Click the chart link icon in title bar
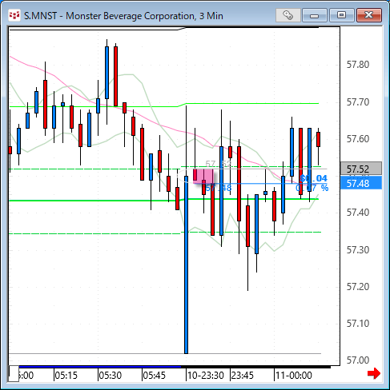 pyautogui.click(x=287, y=15)
